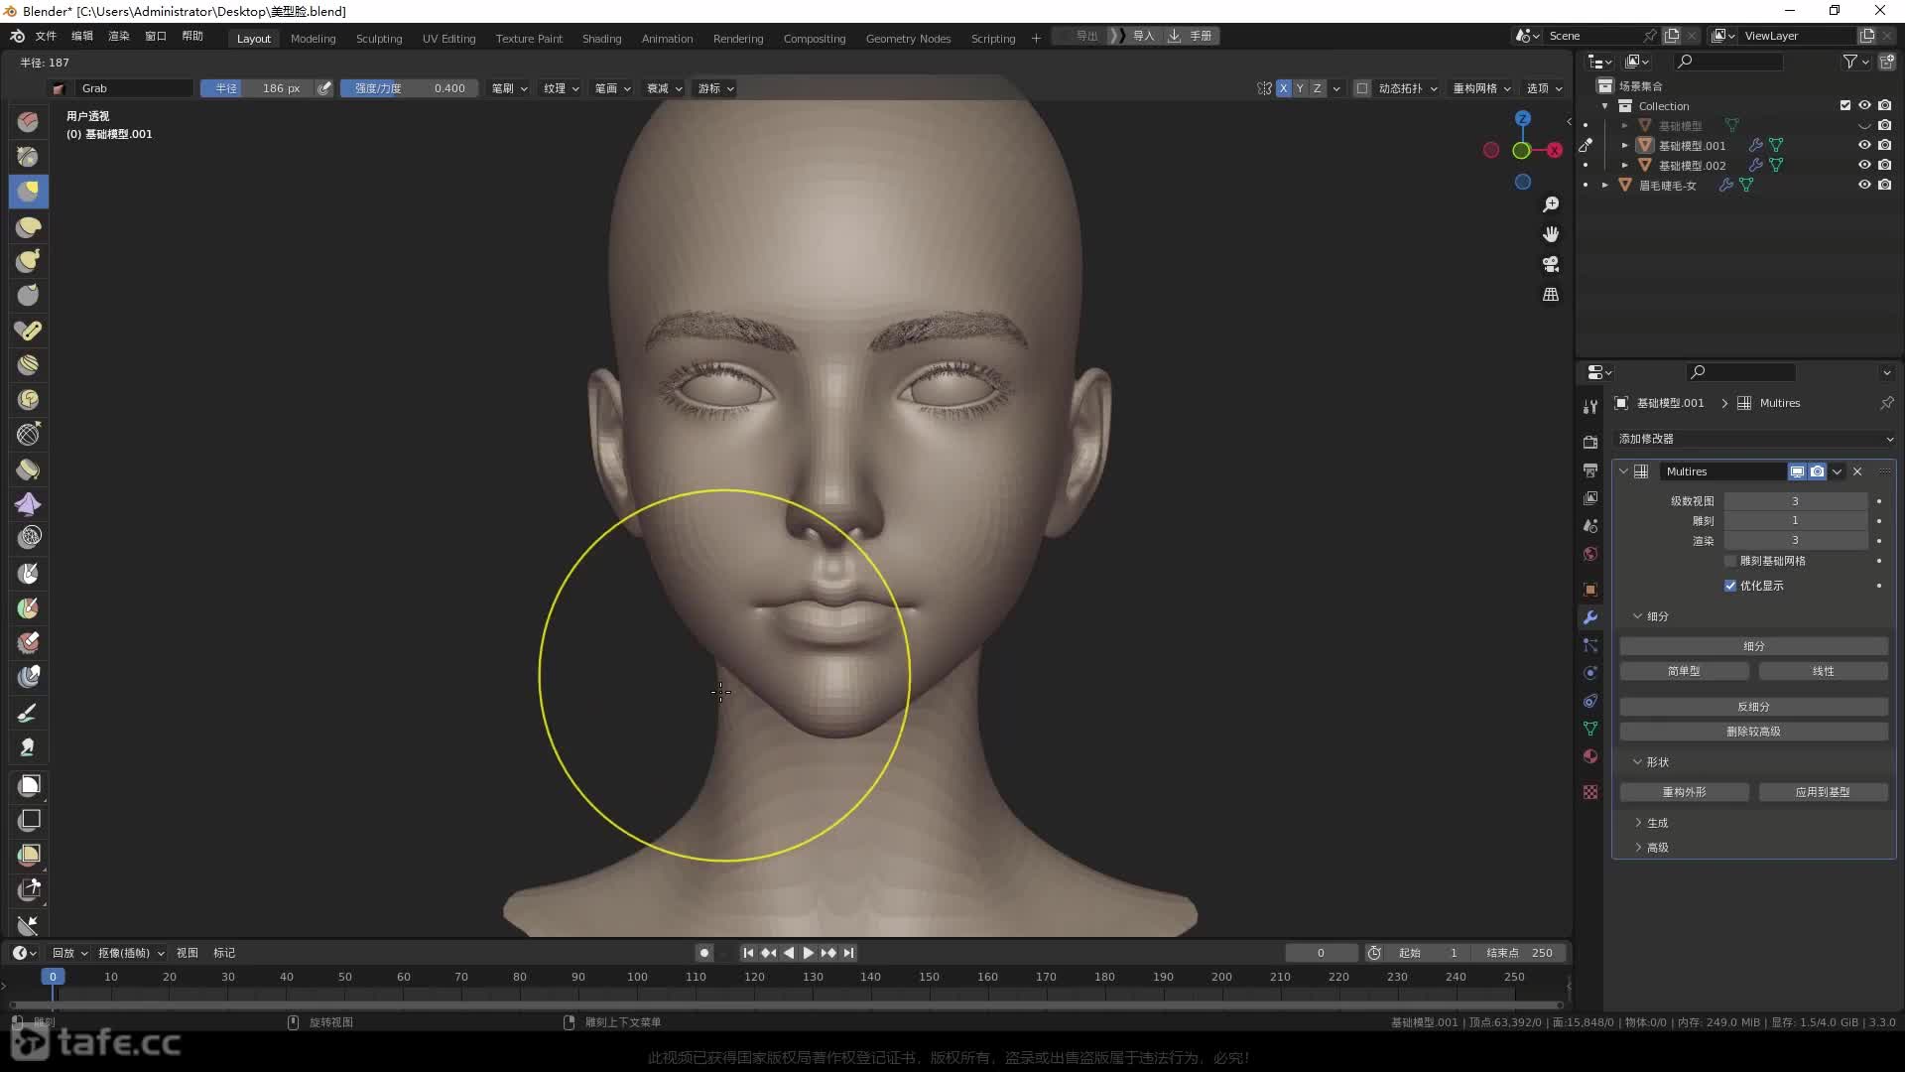Uncheck the 优化显示 checkbox
Image resolution: width=1905 pixels, height=1072 pixels.
(1730, 586)
